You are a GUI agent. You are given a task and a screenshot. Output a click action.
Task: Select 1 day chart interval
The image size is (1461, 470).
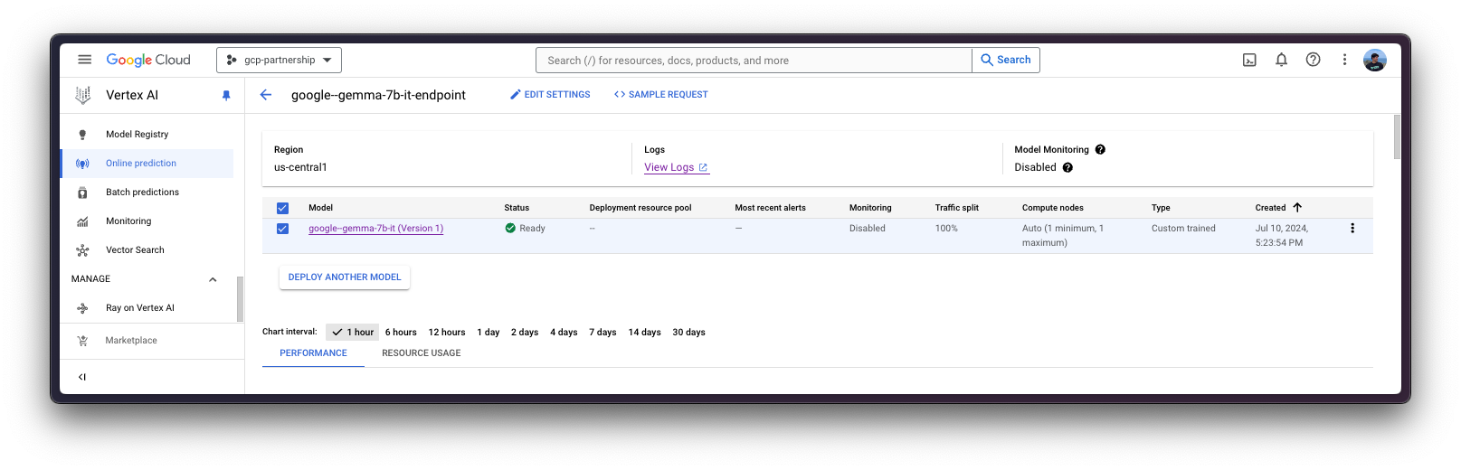coord(489,333)
